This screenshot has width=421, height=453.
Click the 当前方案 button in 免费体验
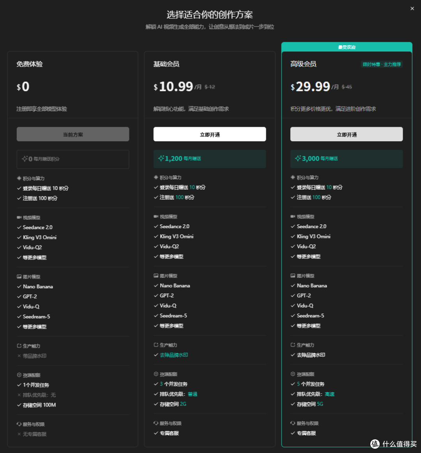(73, 134)
